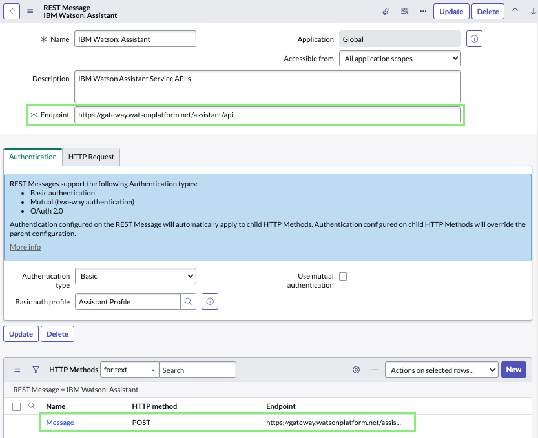Look up Basic auth profile using magnifier
The image size is (538, 438).
(x=188, y=301)
